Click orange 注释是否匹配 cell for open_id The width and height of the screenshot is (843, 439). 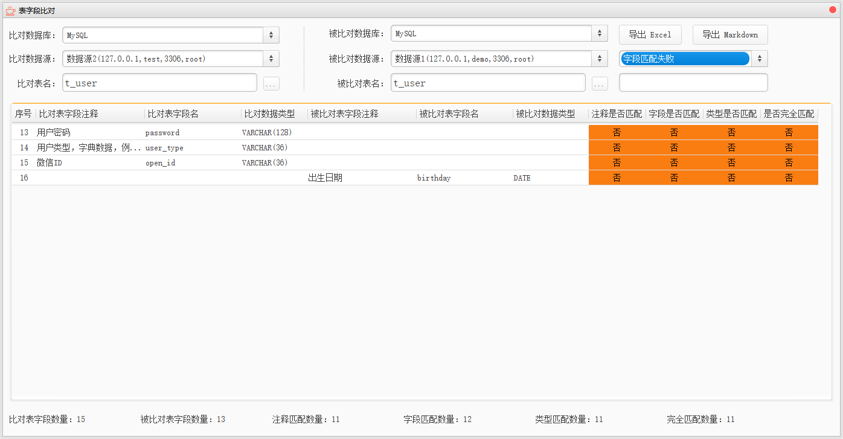pos(617,163)
